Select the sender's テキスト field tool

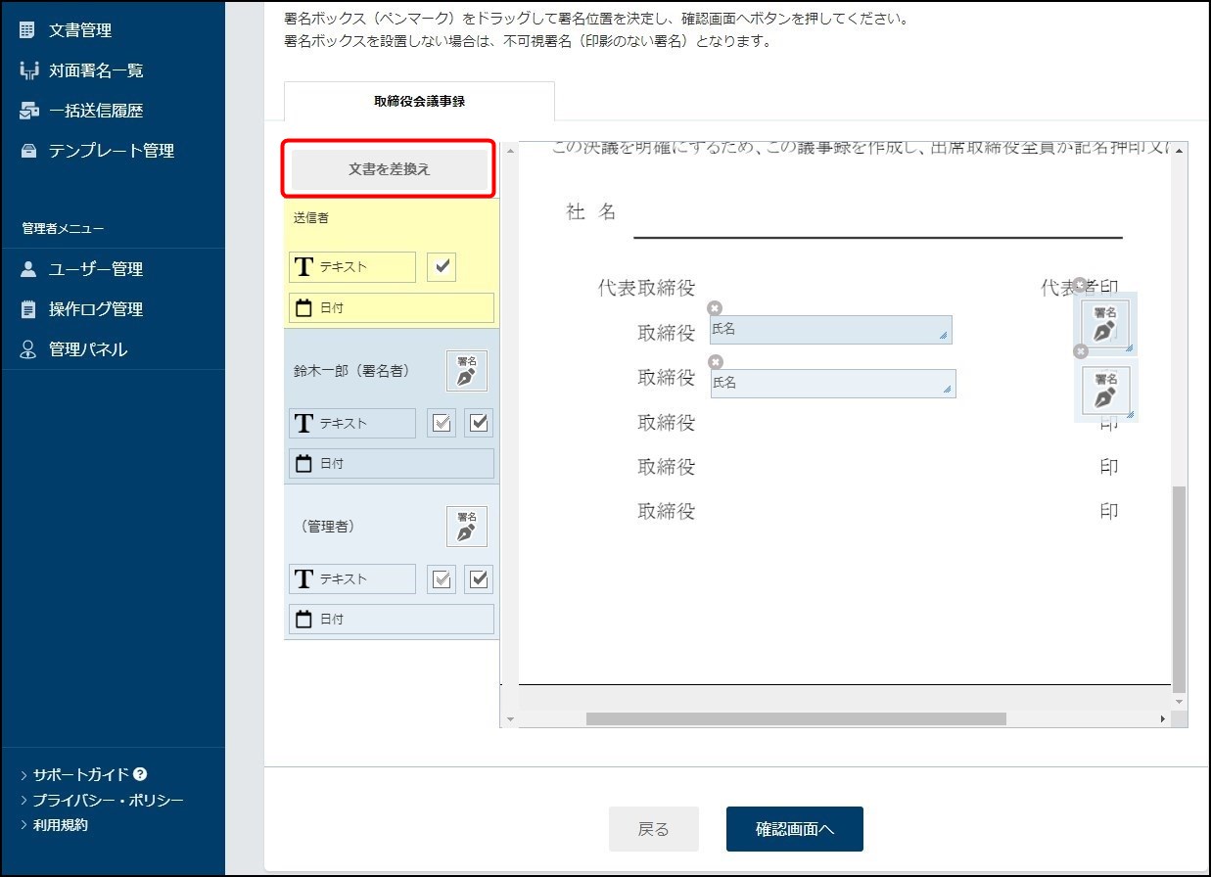click(x=352, y=267)
